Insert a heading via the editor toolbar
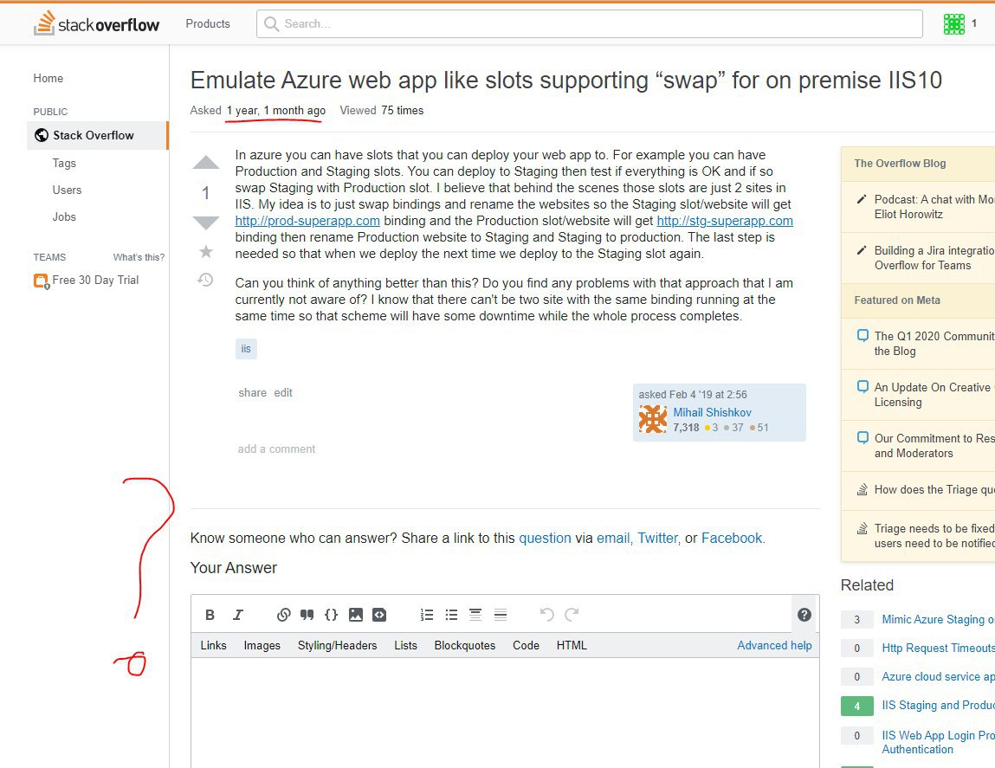The width and height of the screenshot is (995, 768). 475,615
